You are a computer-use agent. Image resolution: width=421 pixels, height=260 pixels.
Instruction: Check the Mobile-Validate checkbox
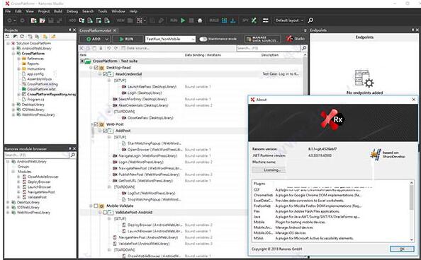pos(96,206)
